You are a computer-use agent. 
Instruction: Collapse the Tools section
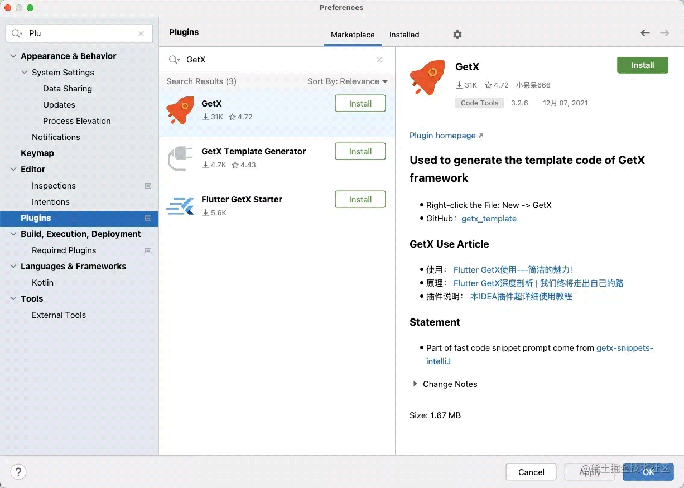pos(13,299)
